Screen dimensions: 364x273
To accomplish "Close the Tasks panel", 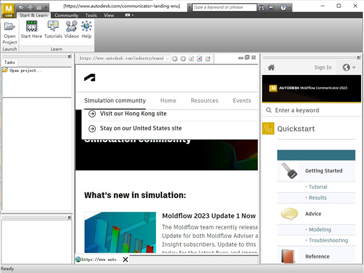I will (69, 56).
